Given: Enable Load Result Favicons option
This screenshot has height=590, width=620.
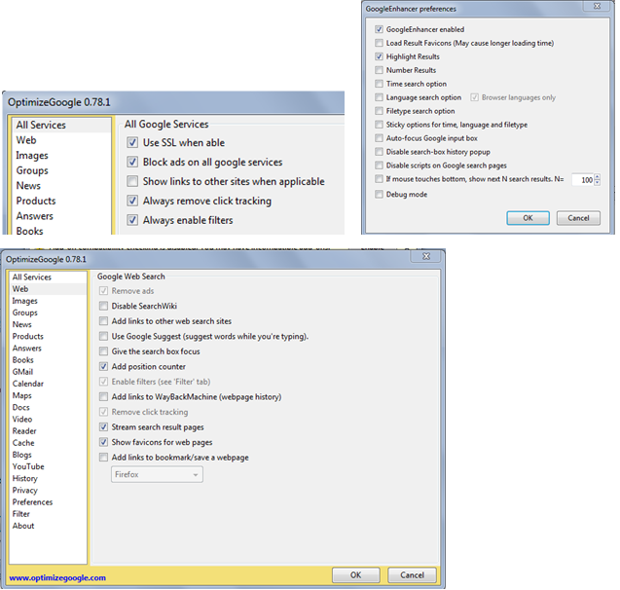Looking at the screenshot, I should (379, 43).
